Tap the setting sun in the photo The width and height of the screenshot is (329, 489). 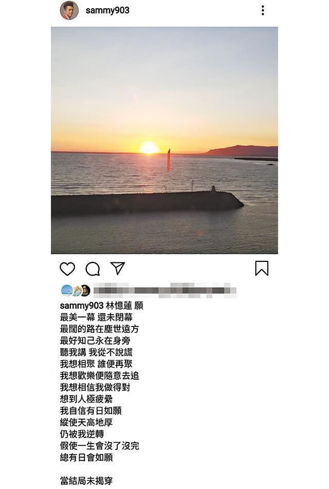click(x=149, y=148)
